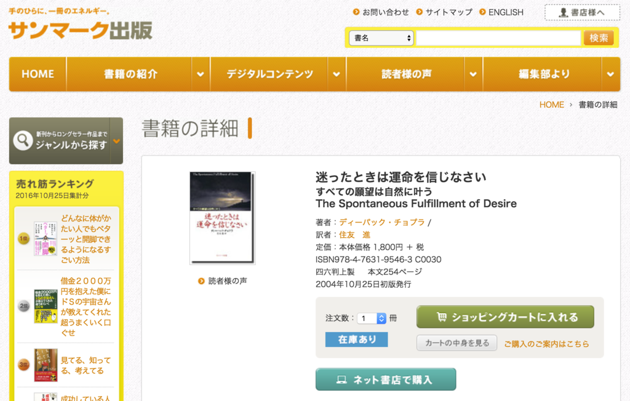Open the 編集部より menu item
The height and width of the screenshot is (401, 630).
(x=543, y=74)
